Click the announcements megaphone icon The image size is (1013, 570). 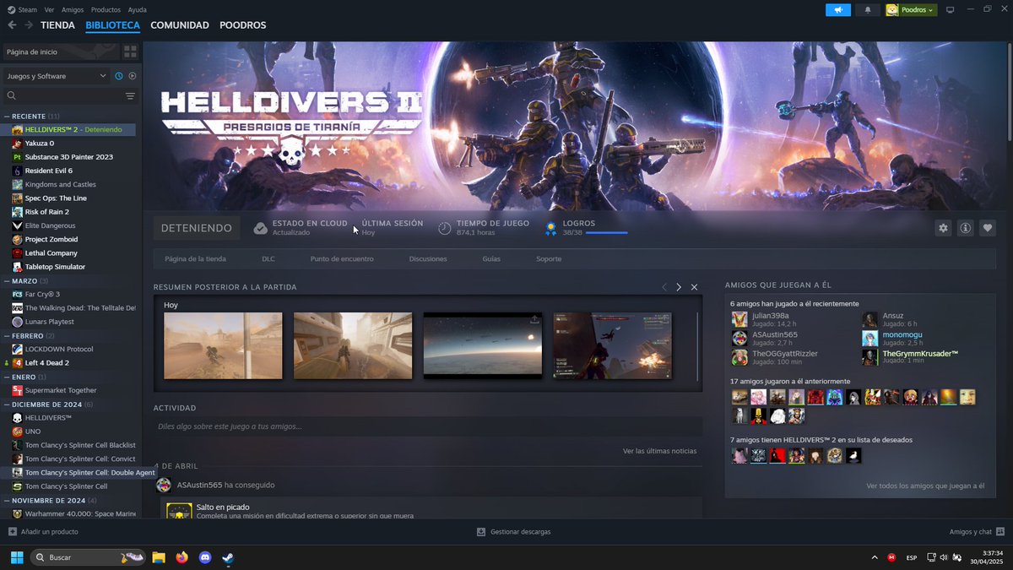point(838,10)
